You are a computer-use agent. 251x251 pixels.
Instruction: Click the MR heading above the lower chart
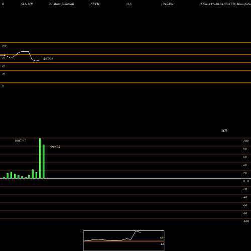point(224,131)
